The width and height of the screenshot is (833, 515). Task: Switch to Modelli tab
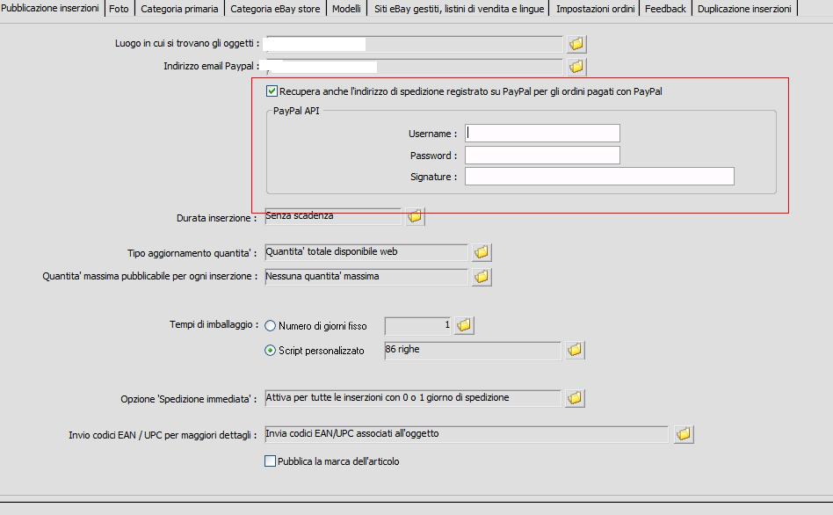pos(346,9)
